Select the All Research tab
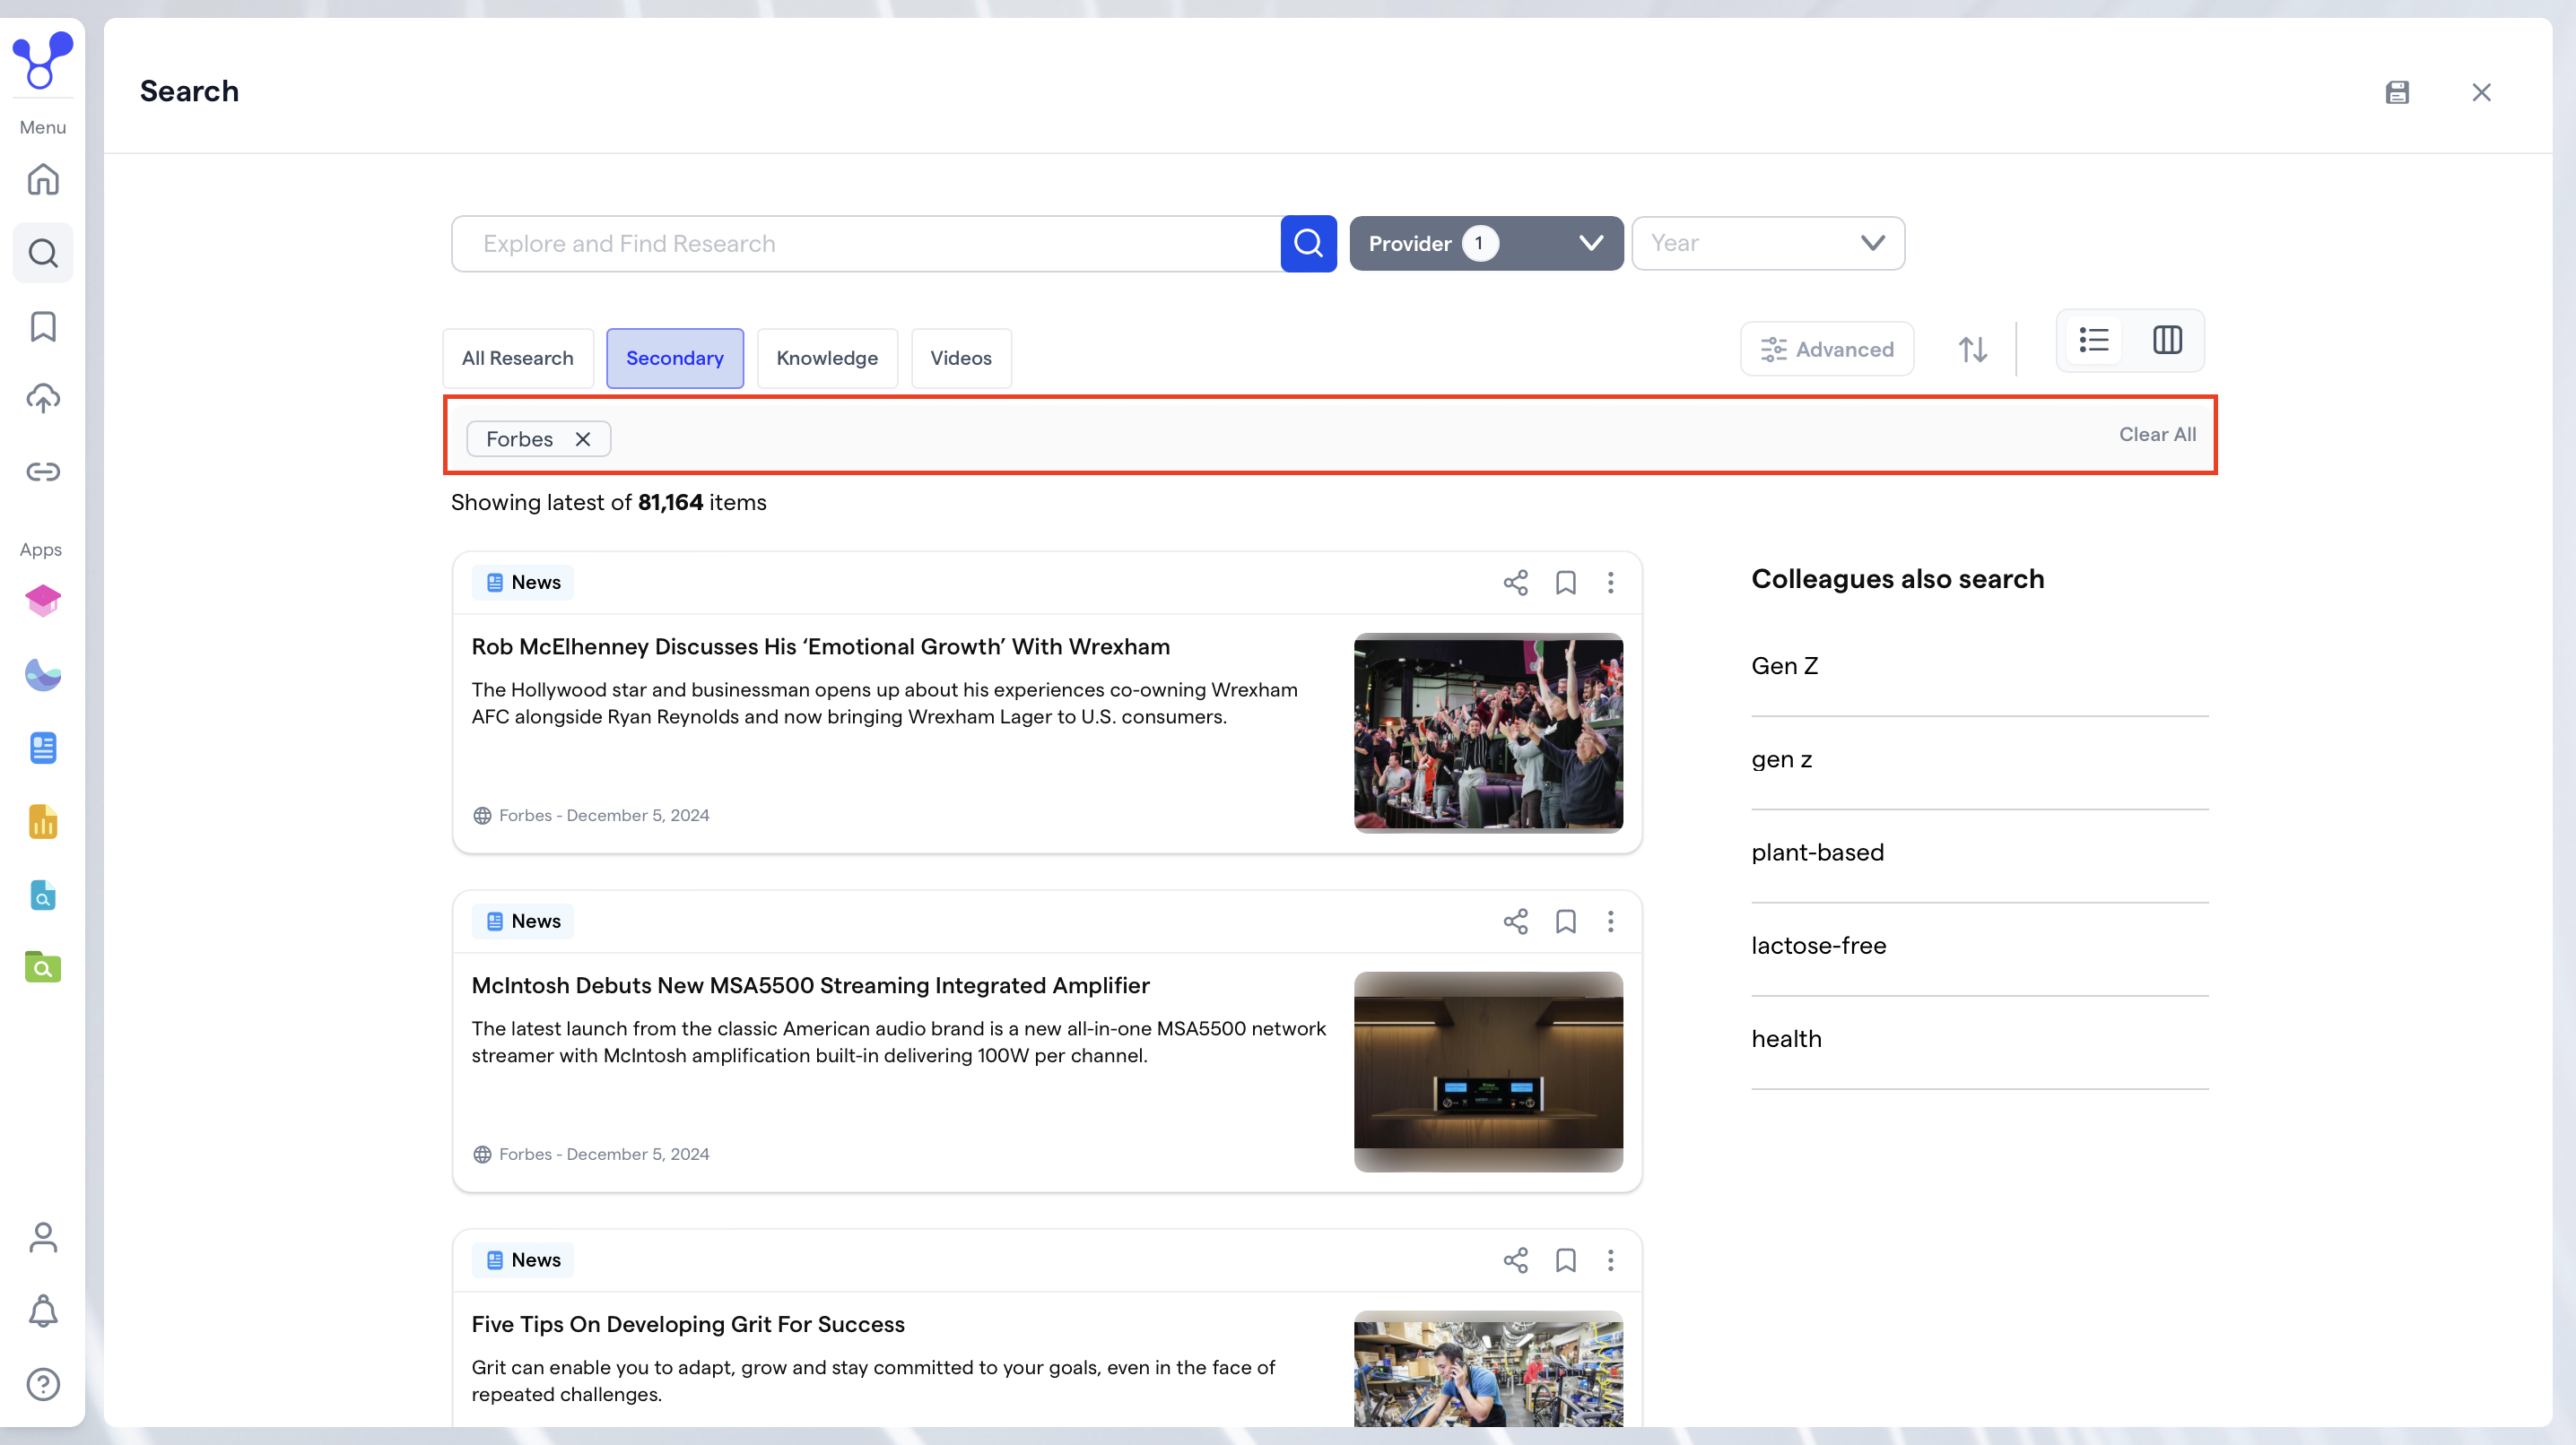Viewport: 2576px width, 1445px height. click(x=517, y=358)
